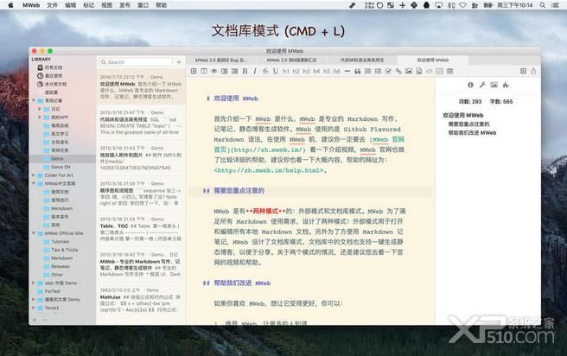
Task: Insert inline code with the </> icon
Action: (x=430, y=71)
